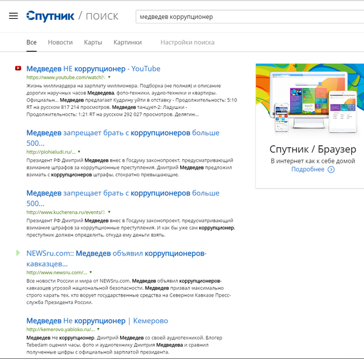Select the Все tab

tap(32, 42)
